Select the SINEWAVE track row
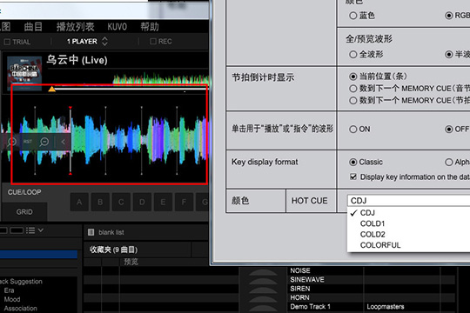 [307, 279]
